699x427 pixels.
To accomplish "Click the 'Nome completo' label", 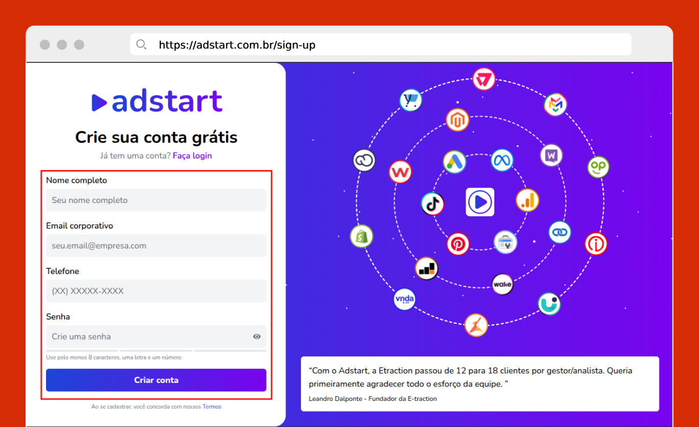I will [x=77, y=180].
